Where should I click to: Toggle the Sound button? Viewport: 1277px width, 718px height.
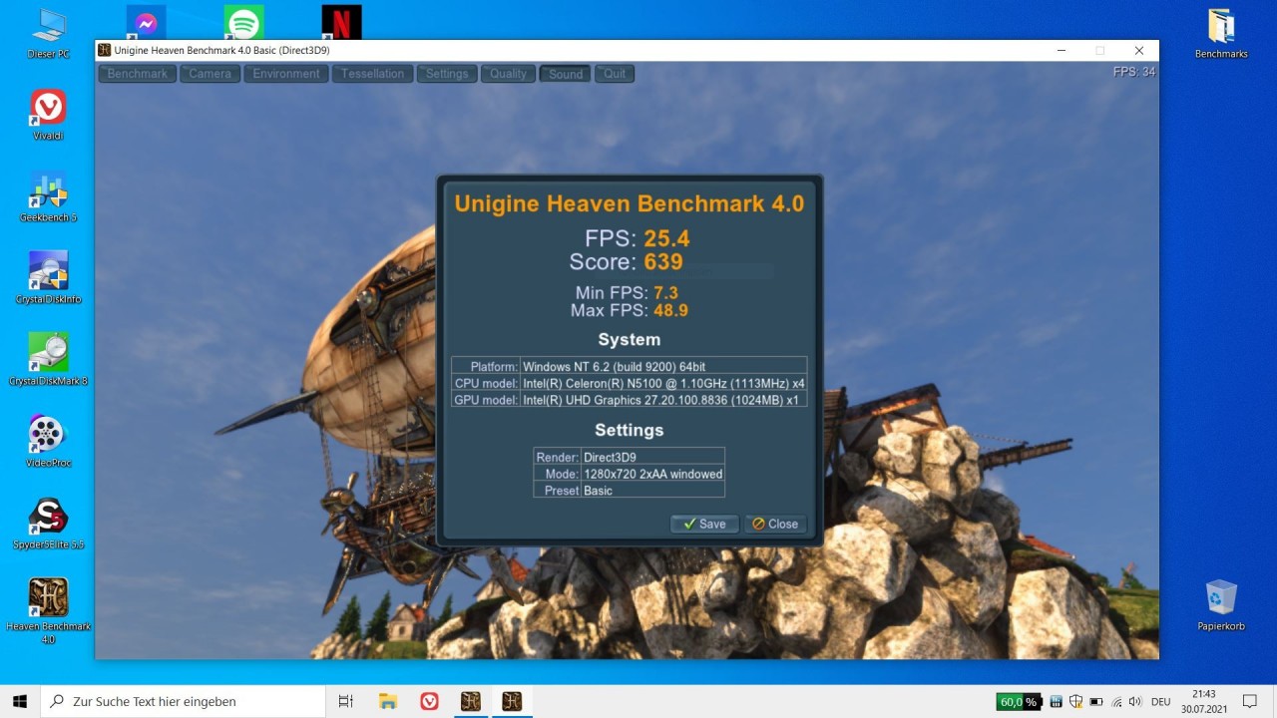566,74
